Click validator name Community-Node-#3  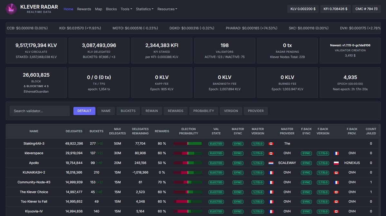point(34,182)
